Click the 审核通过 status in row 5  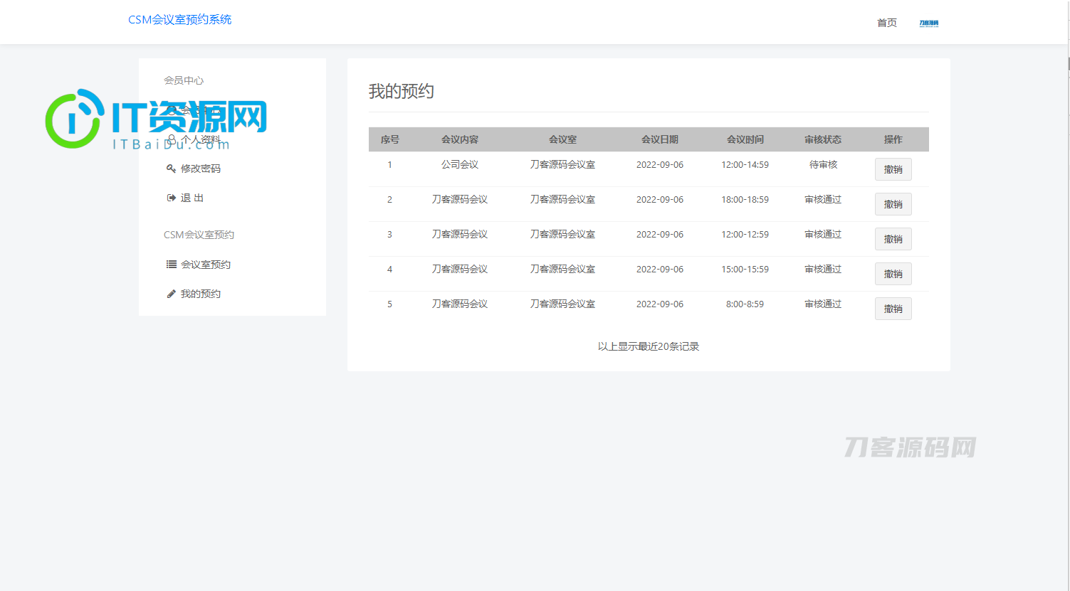pos(823,304)
